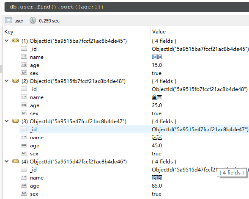The image size is (249, 199).
Task: Click the _id field icon in record (3)
Action: (x=24, y=129)
